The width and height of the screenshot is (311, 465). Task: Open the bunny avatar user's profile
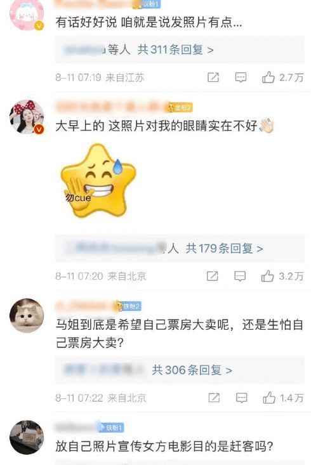(27, 14)
